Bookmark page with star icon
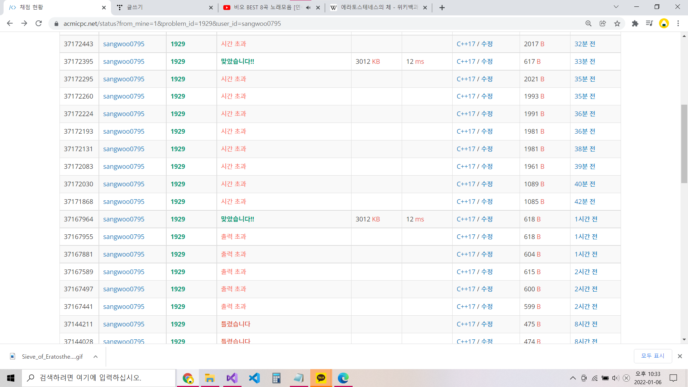The height and width of the screenshot is (387, 688). pyautogui.click(x=617, y=24)
